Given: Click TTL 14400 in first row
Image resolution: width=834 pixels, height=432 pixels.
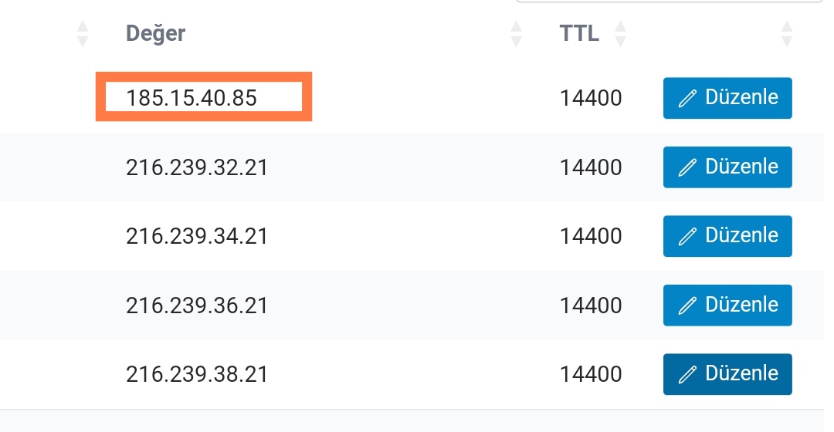Looking at the screenshot, I should tap(591, 98).
